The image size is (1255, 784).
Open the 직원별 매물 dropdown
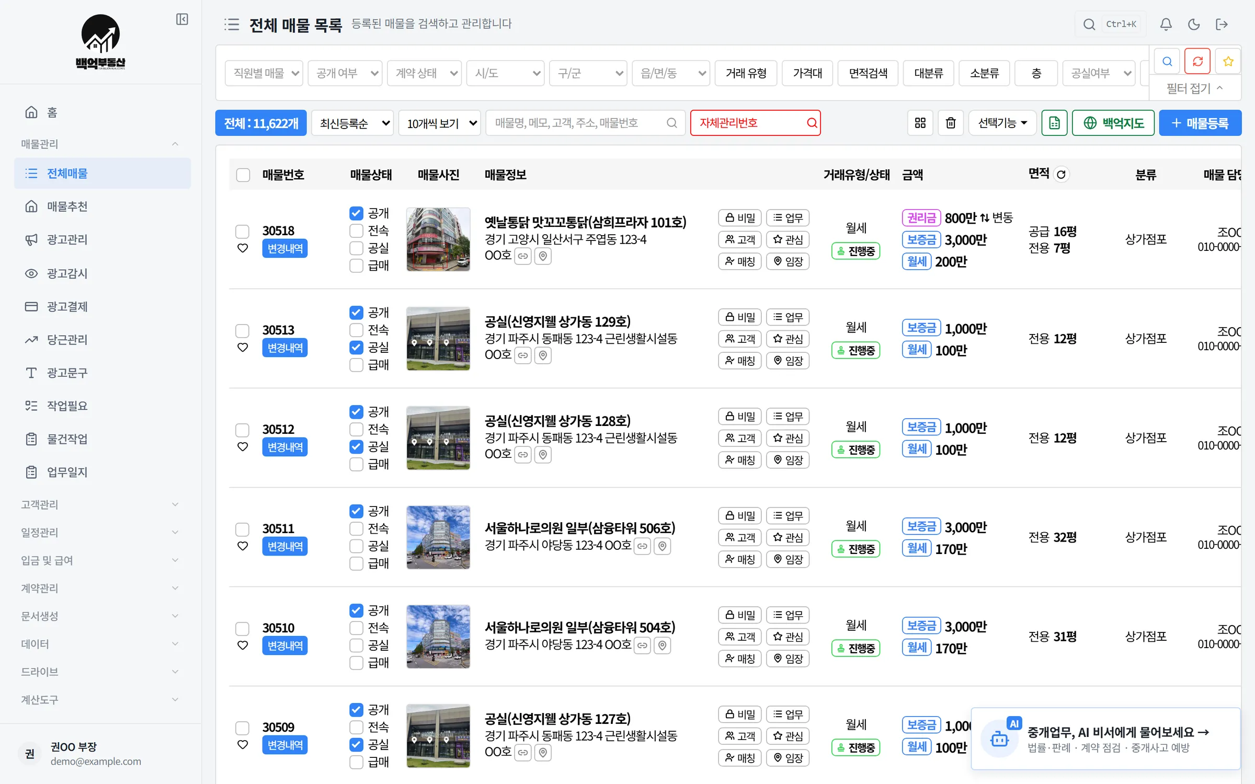tap(264, 73)
